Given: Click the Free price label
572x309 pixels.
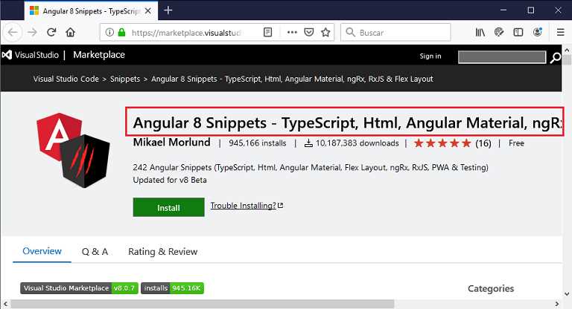Looking at the screenshot, I should [x=517, y=143].
